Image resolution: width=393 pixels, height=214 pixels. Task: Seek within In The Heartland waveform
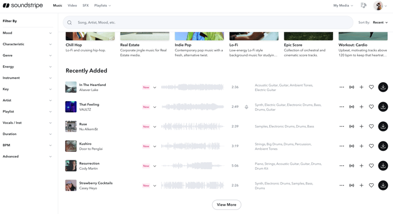(x=192, y=87)
